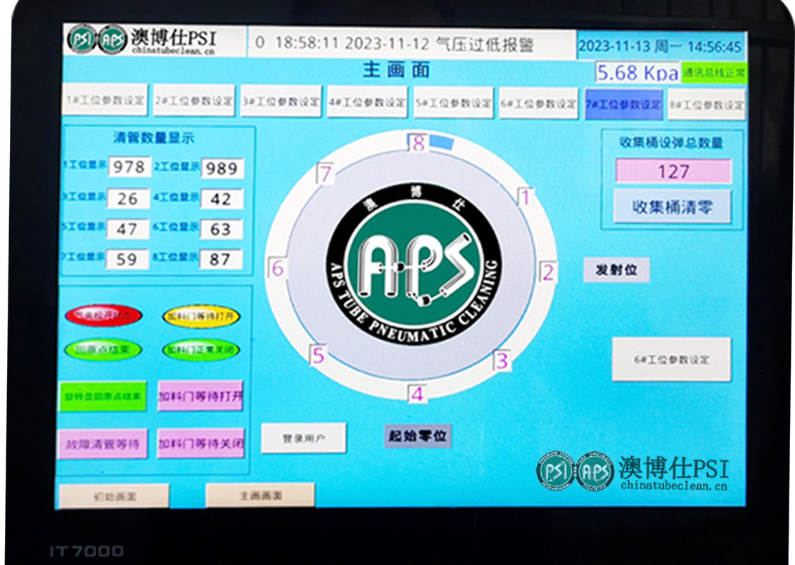This screenshot has height=565, width=795.
Task: Click the red oval status indicator
Action: point(103,316)
